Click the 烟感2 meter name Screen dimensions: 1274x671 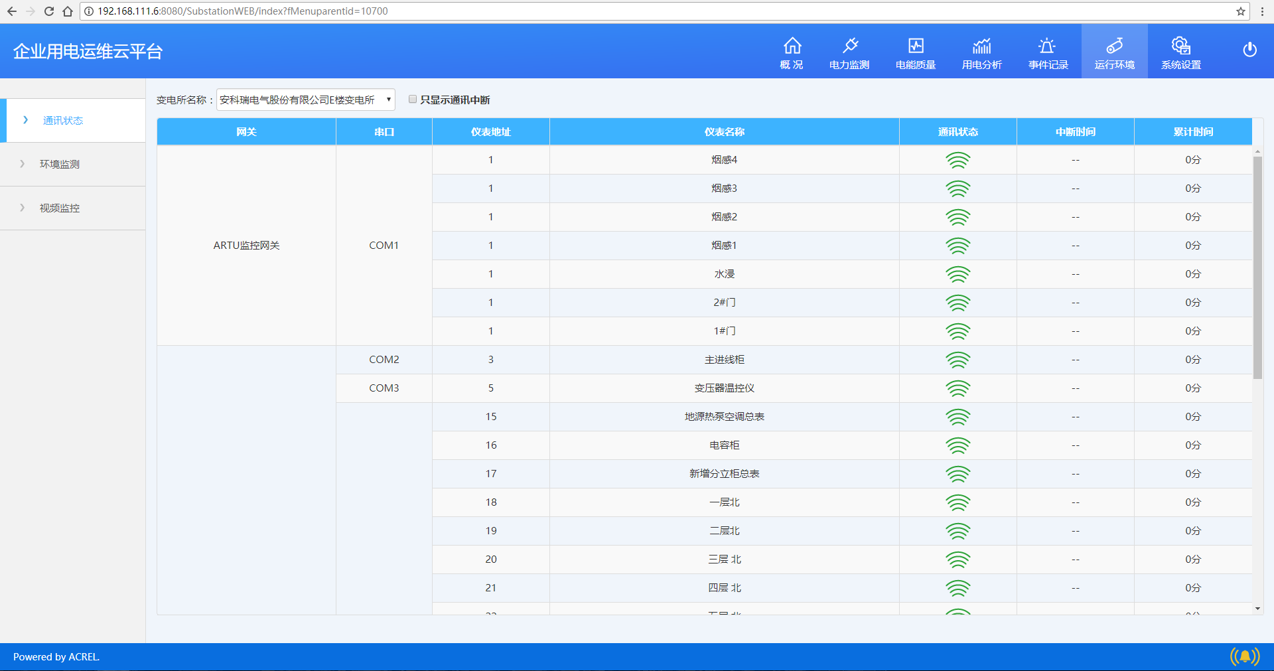(725, 217)
